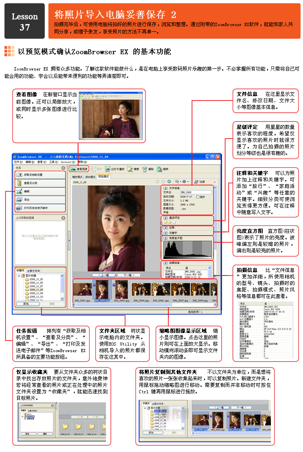Image resolution: width=303 pixels, height=452 pixels.
Task: Toggle the 保护 protect checkbox
Action: pyautogui.click(x=198, y=197)
